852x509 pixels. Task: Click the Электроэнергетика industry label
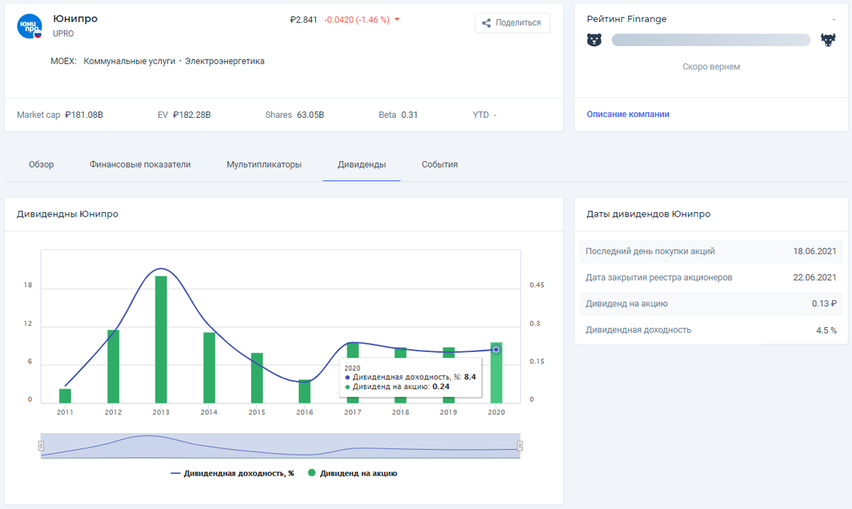224,61
